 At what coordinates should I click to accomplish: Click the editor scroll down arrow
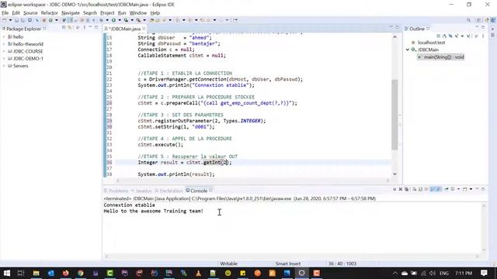394,174
